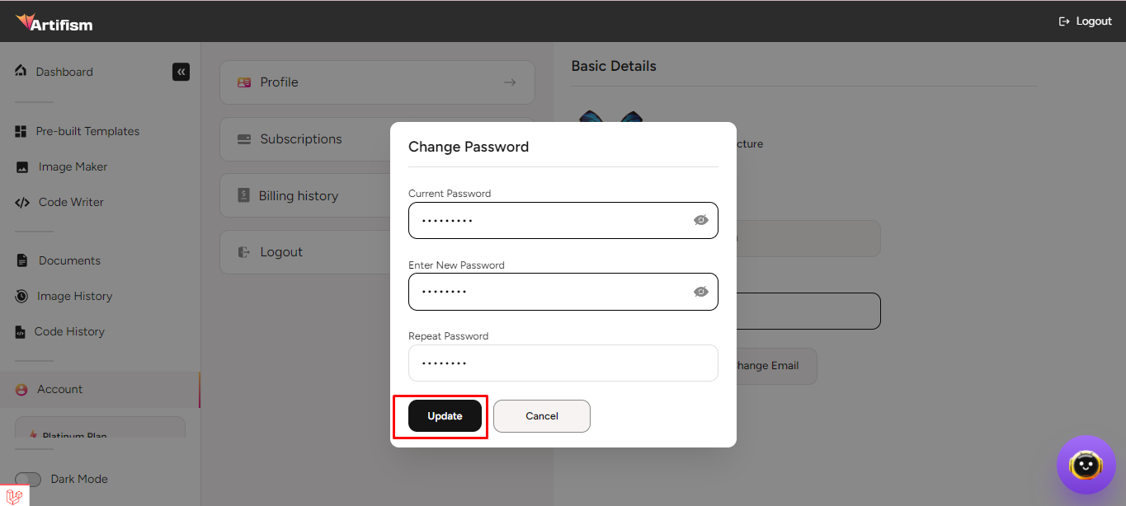Screen dimensions: 1126x506
Task: Collapse the sidebar with double-chevron button
Action: click(x=181, y=72)
